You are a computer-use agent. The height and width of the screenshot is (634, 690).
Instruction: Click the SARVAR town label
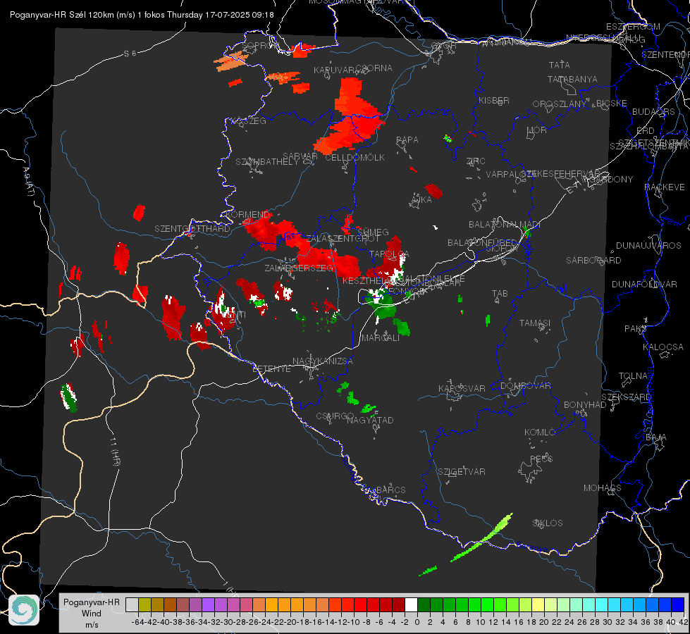[300, 156]
